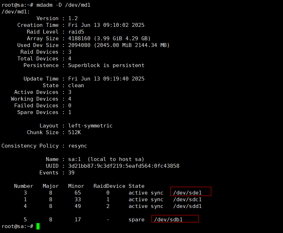Click the 'Number' column header

point(24,186)
